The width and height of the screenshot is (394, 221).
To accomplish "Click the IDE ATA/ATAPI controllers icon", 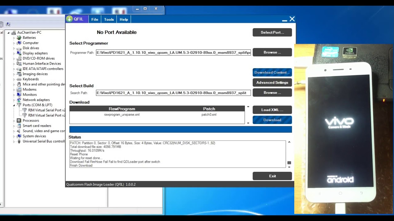I will pos(19,69).
